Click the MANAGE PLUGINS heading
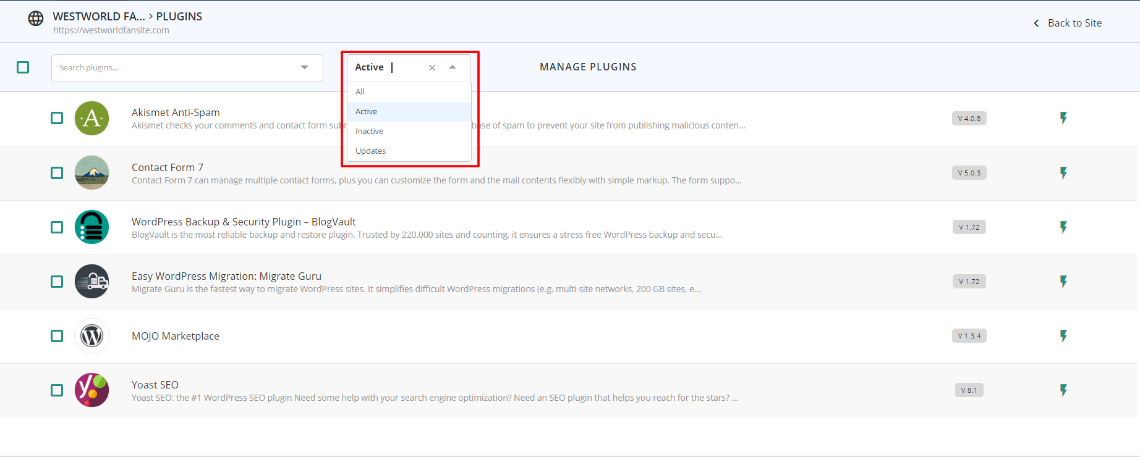1140x457 pixels. point(588,67)
